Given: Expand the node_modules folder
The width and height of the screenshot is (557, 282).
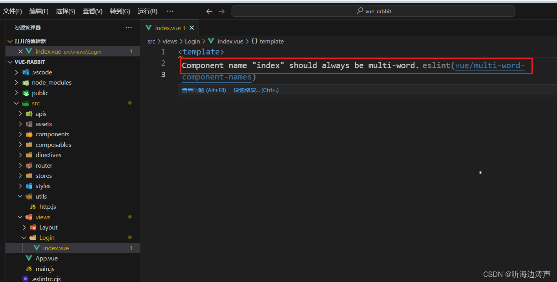Looking at the screenshot, I should (x=16, y=83).
